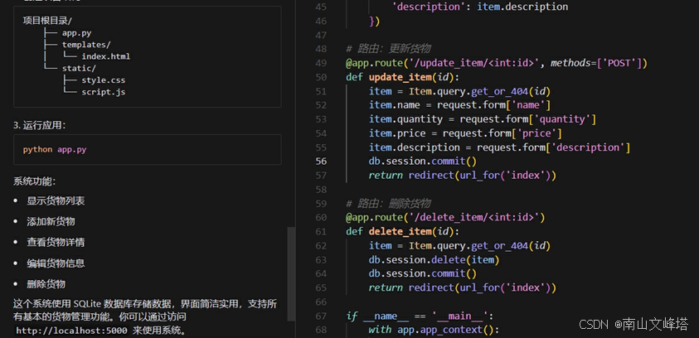699x338 pixels.
Task: Click 'db.session.commit()' on line 64
Action: 423,273
